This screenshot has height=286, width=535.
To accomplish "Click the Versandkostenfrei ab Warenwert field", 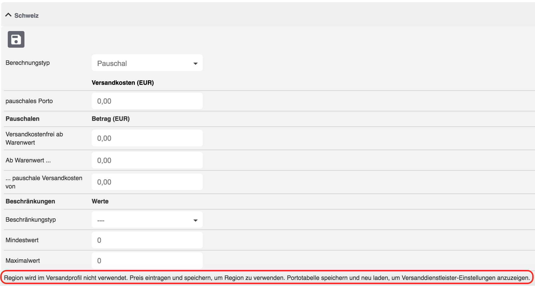I will pyautogui.click(x=147, y=138).
